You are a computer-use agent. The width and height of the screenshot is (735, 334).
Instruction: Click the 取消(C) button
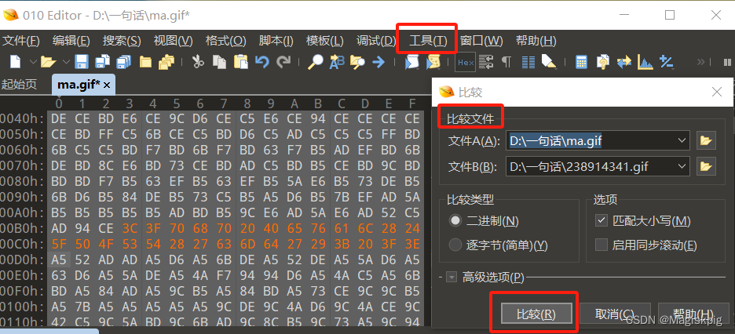[x=616, y=314]
